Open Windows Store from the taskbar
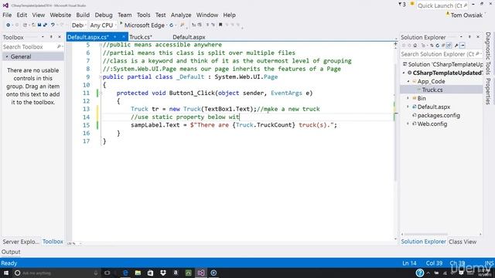Screen dimensions: 495x278 coord(150,273)
